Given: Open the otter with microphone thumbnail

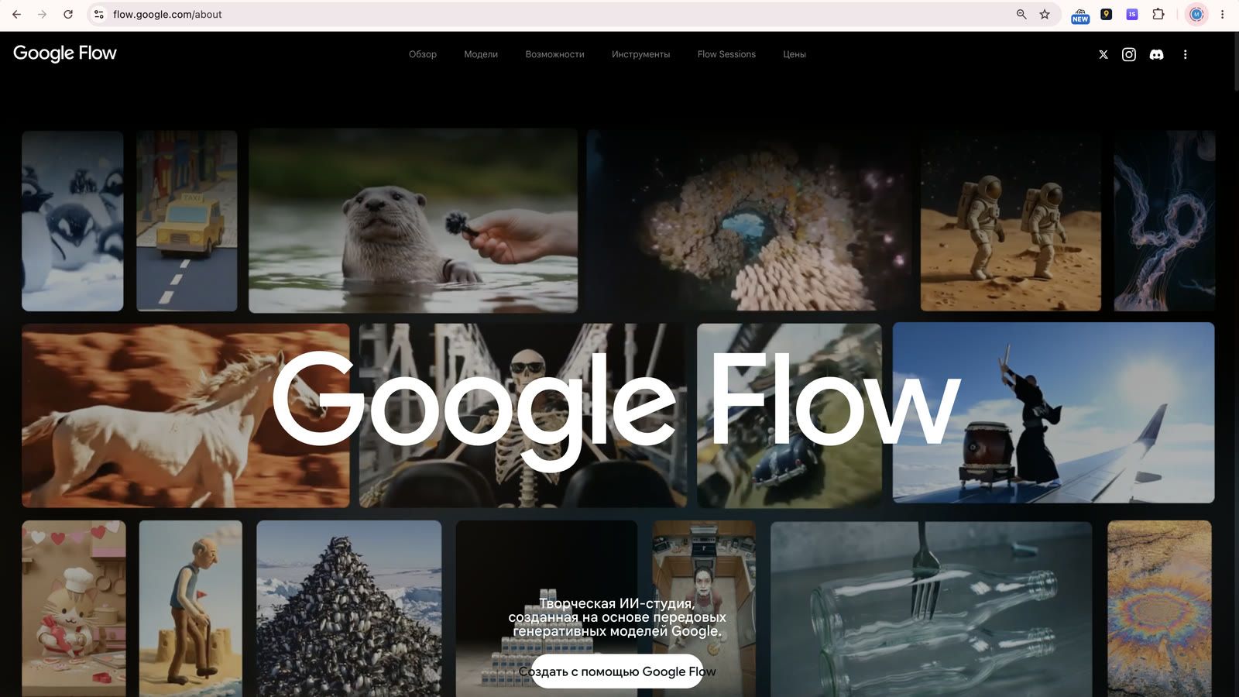Looking at the screenshot, I should tap(413, 221).
